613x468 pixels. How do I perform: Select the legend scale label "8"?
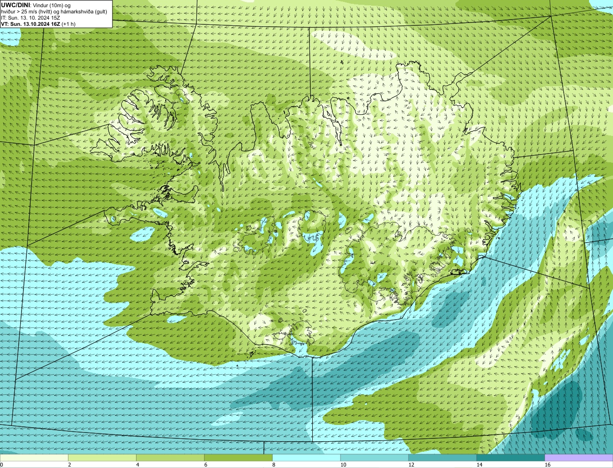click(274, 465)
